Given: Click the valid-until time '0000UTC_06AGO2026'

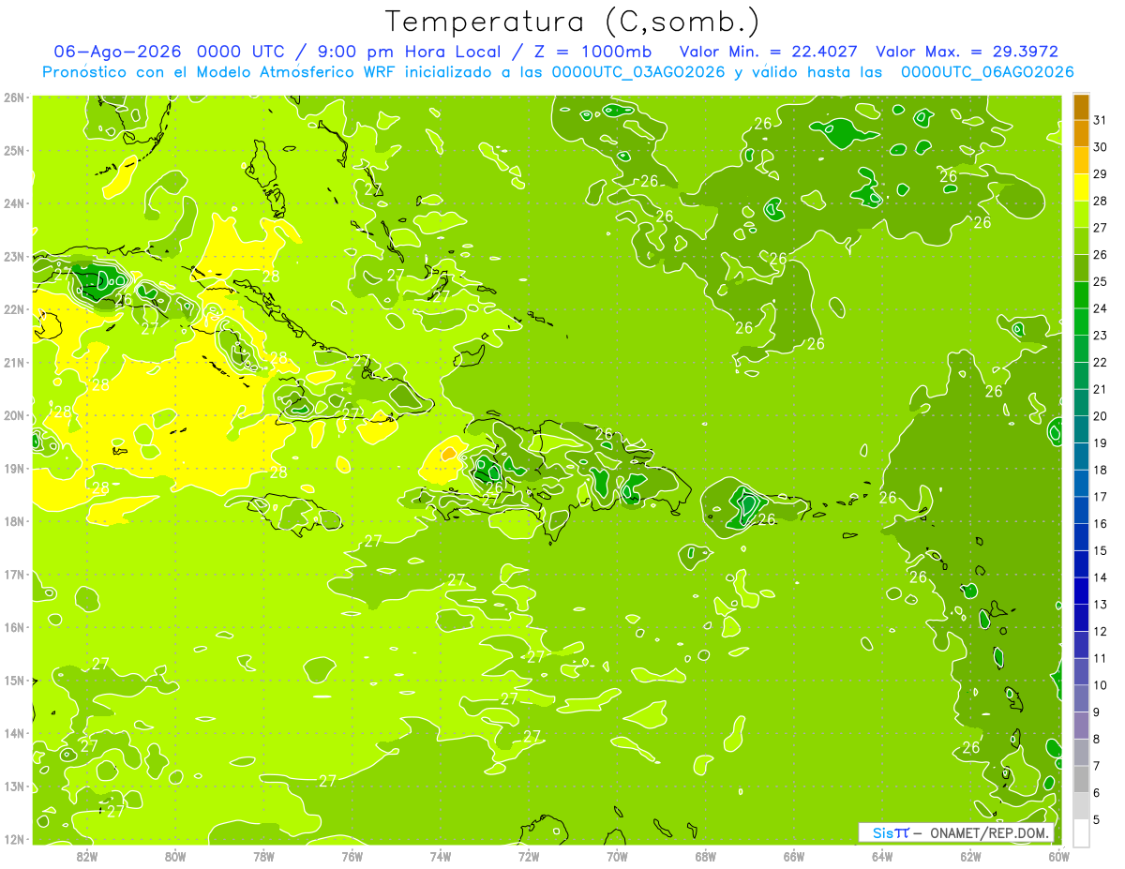Looking at the screenshot, I should [987, 72].
